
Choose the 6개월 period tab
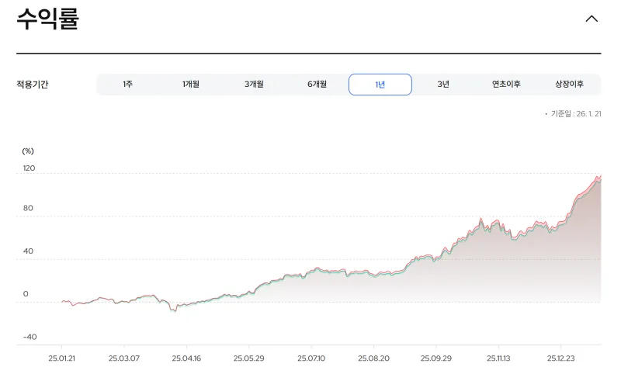coord(317,85)
